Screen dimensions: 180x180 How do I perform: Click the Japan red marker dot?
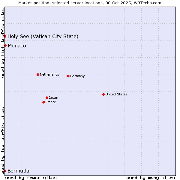[47, 97]
